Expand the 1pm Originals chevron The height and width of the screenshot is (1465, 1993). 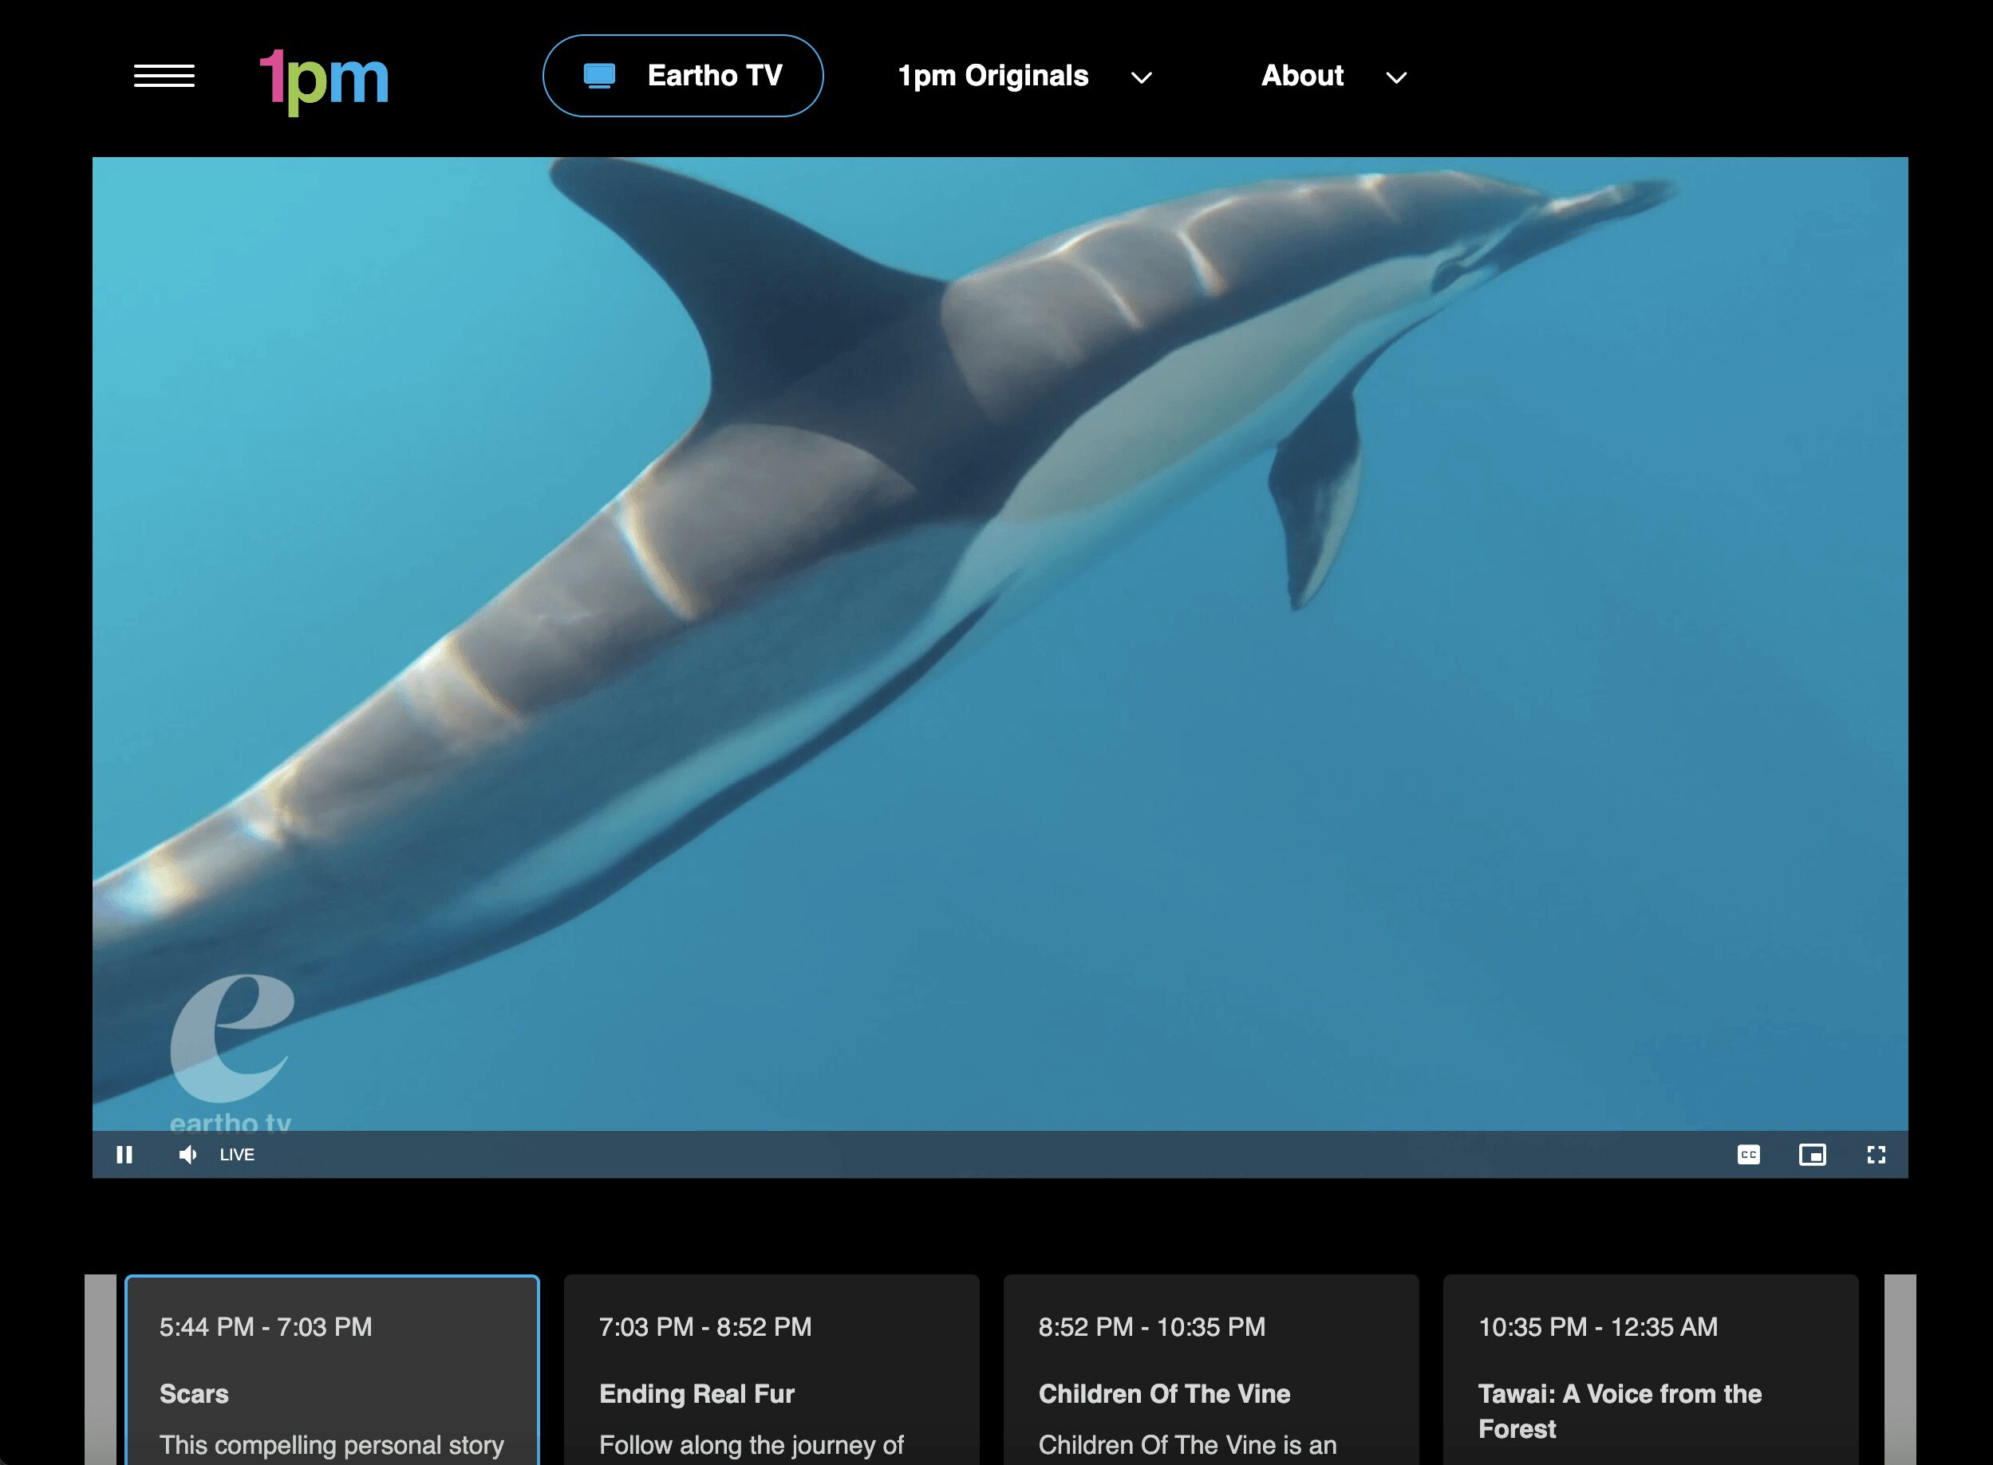click(x=1142, y=78)
